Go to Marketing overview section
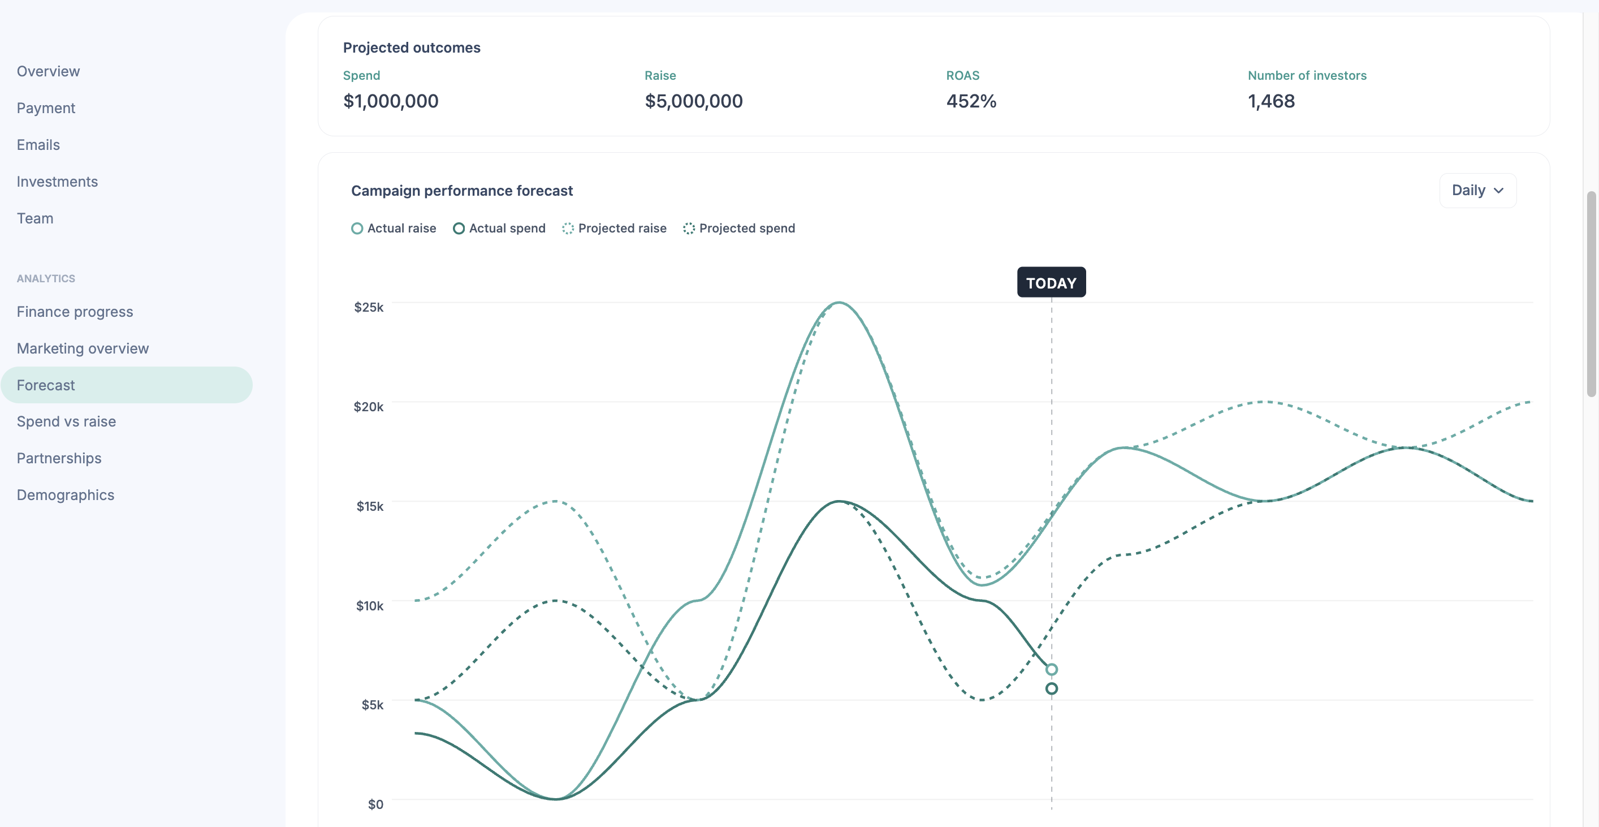Image resolution: width=1599 pixels, height=827 pixels. [83, 348]
